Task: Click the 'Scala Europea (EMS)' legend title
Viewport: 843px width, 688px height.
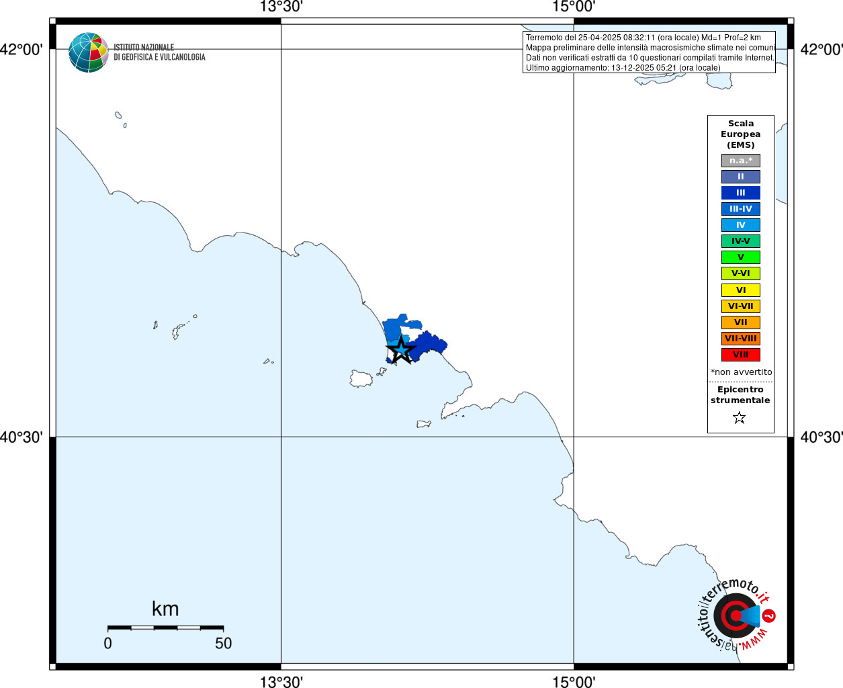Action: pos(741,134)
